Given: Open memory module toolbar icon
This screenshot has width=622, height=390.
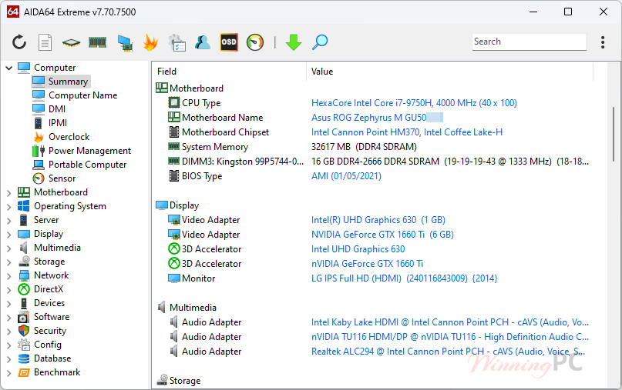Looking at the screenshot, I should pyautogui.click(x=97, y=42).
